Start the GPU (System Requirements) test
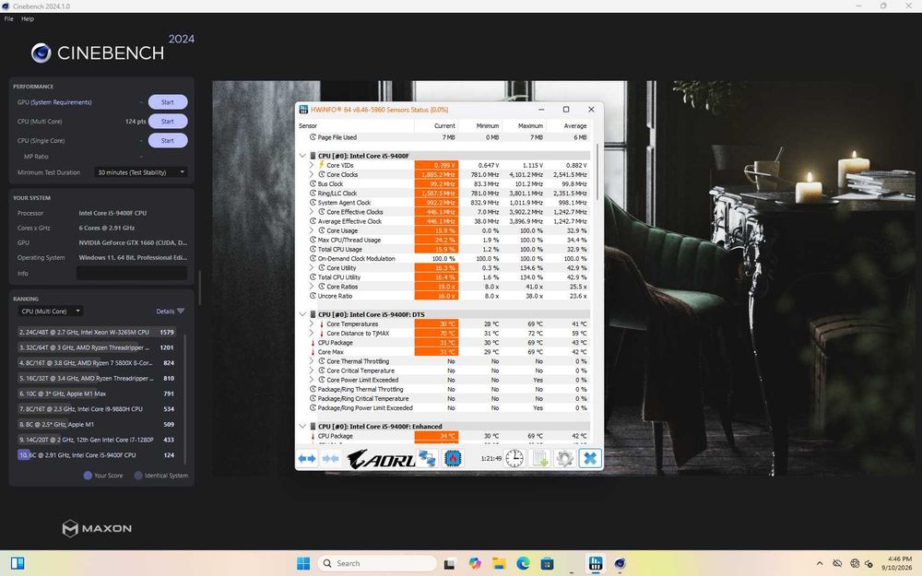Screen dimensions: 922x576 tap(168, 102)
